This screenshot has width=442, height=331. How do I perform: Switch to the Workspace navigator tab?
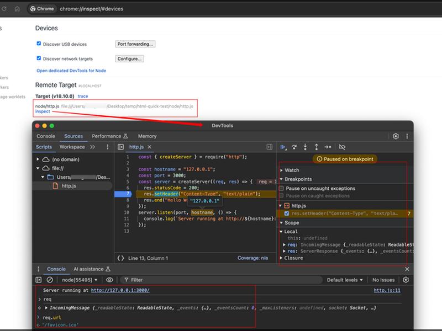pyautogui.click(x=72, y=147)
